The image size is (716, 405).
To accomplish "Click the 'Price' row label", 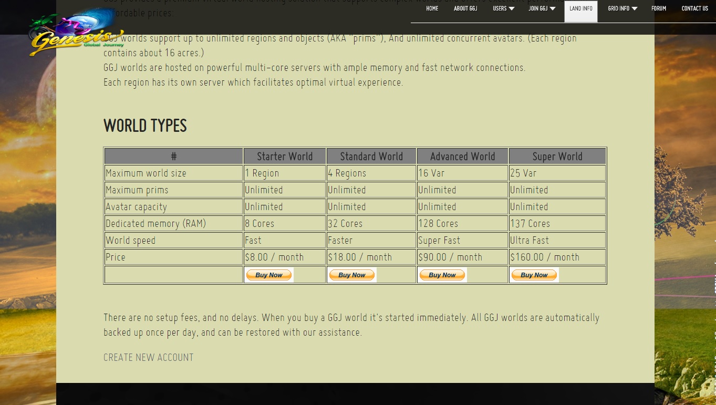I will (174, 257).
